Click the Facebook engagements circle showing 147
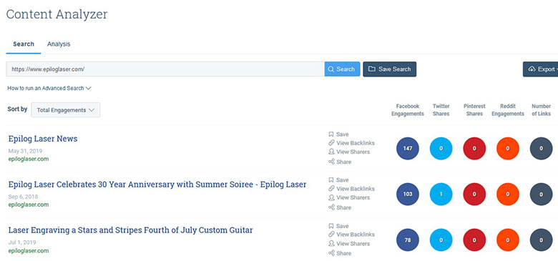This screenshot has height=261, width=558. click(408, 148)
